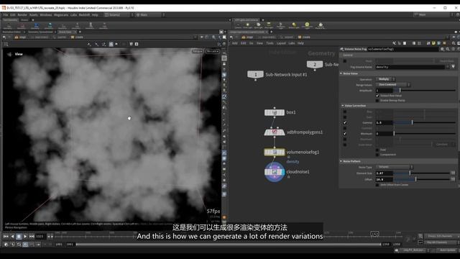Open network editor Add menu
The image size is (460, 259).
(x=235, y=43)
